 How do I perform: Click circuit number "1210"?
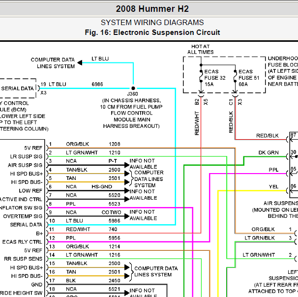pos(115,152)
